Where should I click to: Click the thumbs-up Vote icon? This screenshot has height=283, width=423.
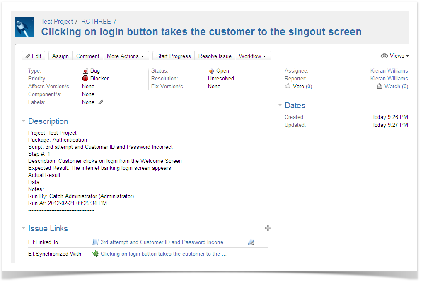coord(288,86)
